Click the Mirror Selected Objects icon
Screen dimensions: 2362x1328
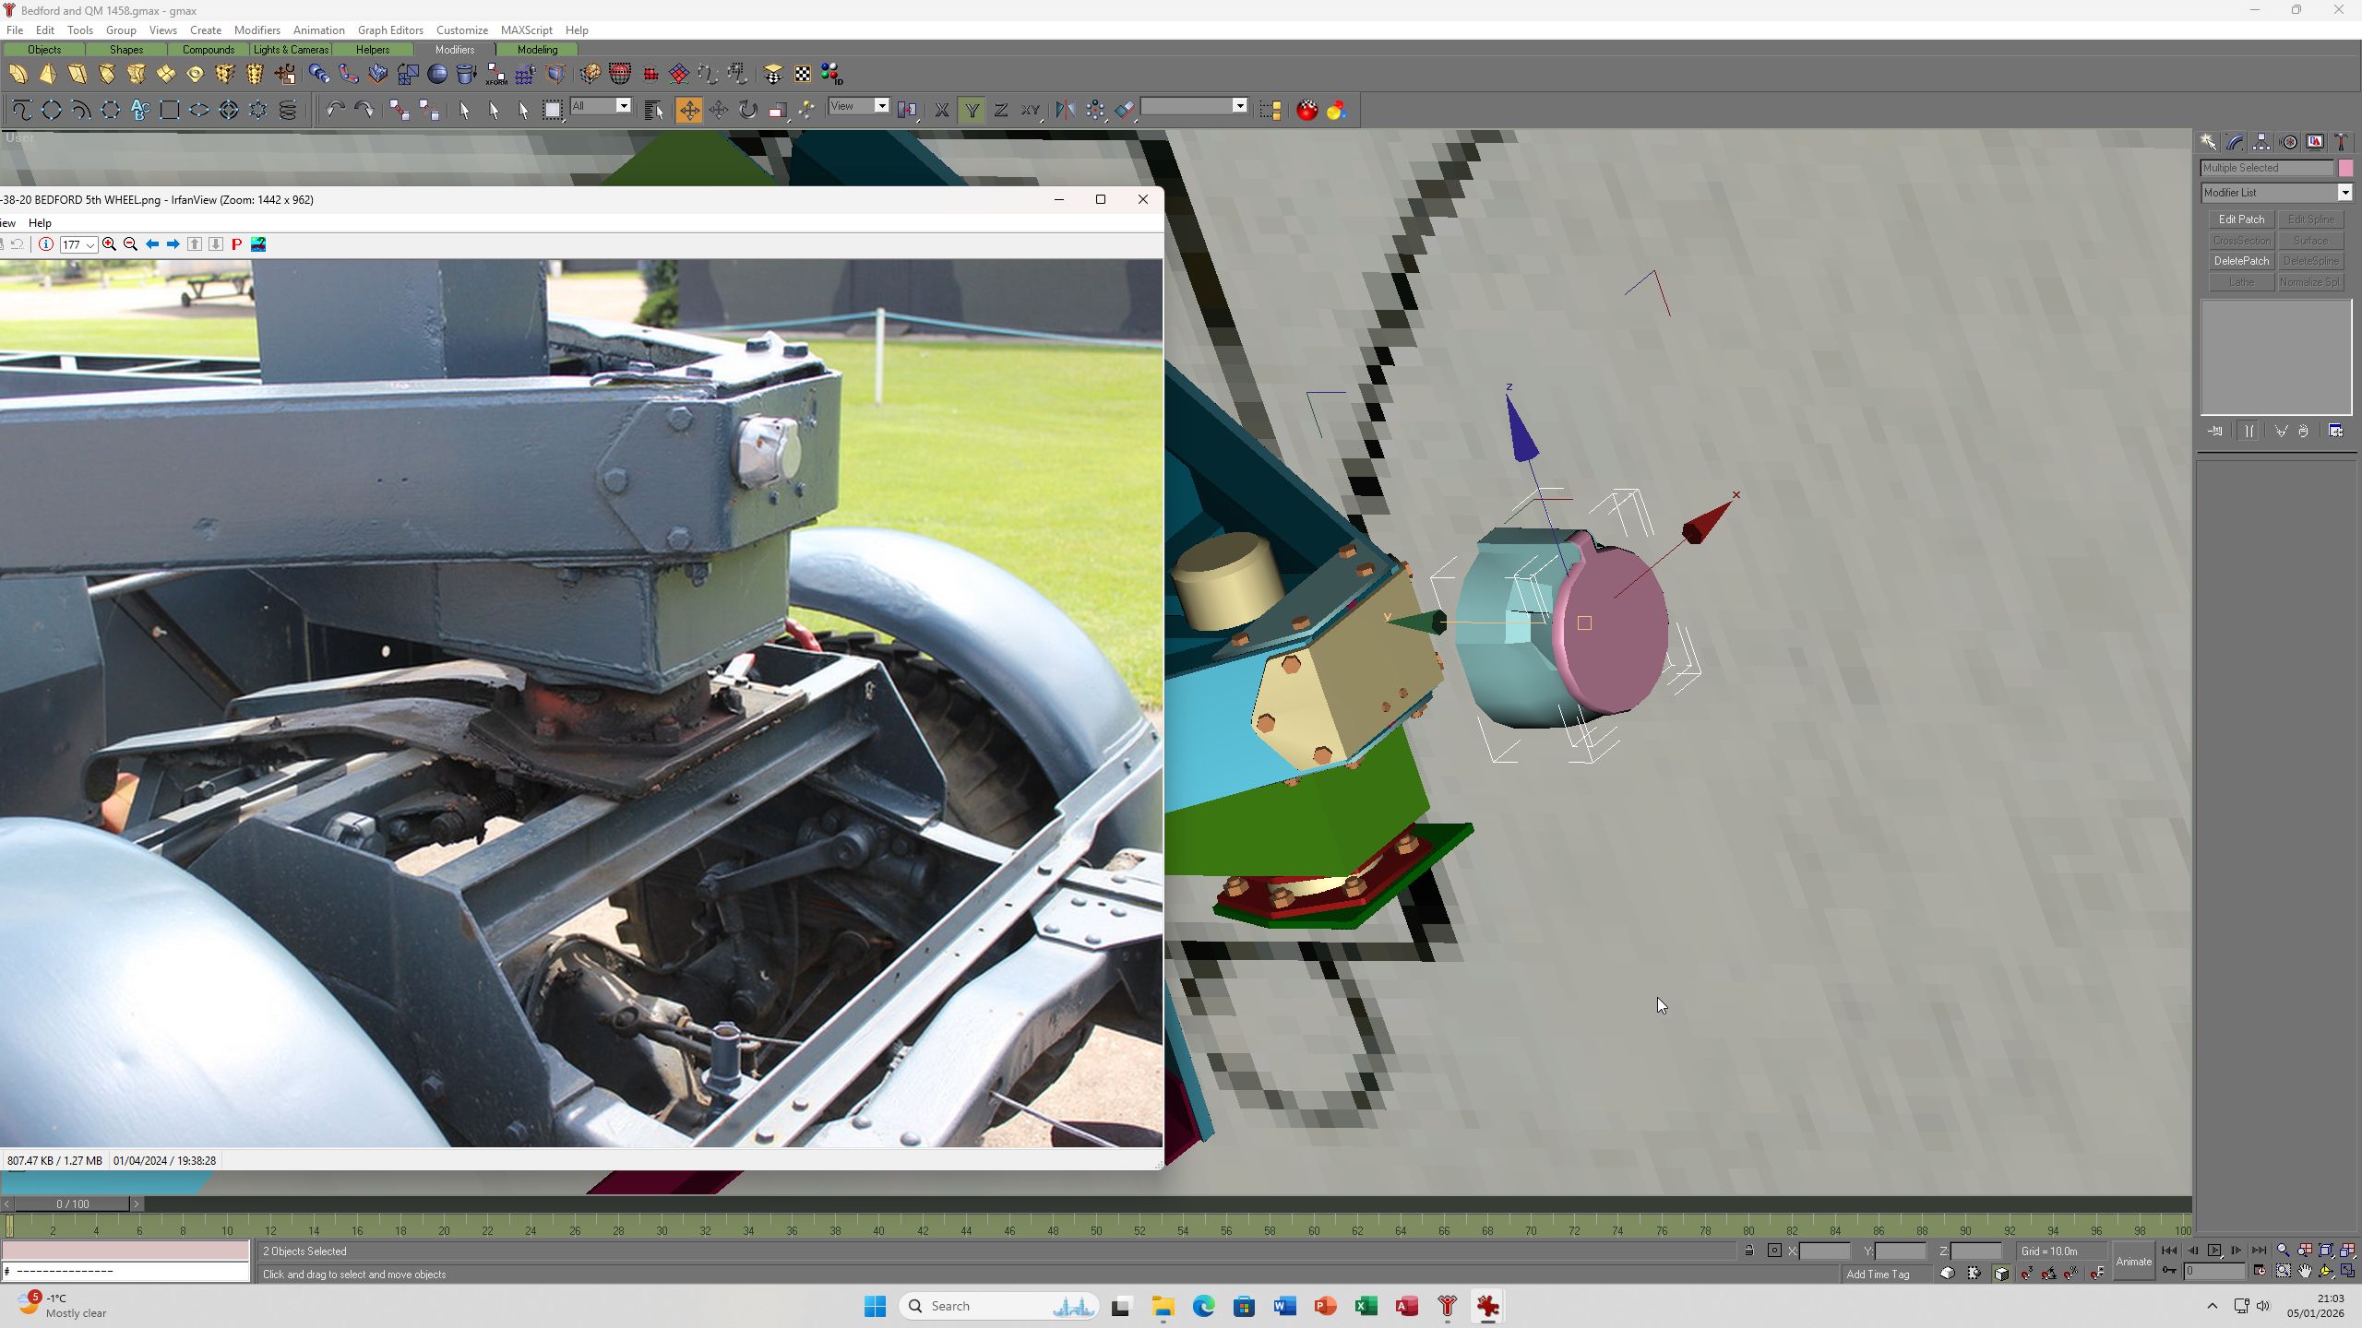tap(1065, 110)
